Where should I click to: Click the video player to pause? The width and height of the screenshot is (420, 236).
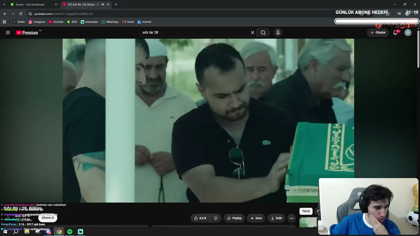point(208,121)
